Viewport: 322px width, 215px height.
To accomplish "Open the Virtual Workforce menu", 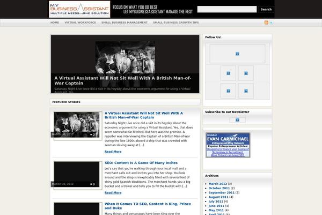I will (80, 23).
